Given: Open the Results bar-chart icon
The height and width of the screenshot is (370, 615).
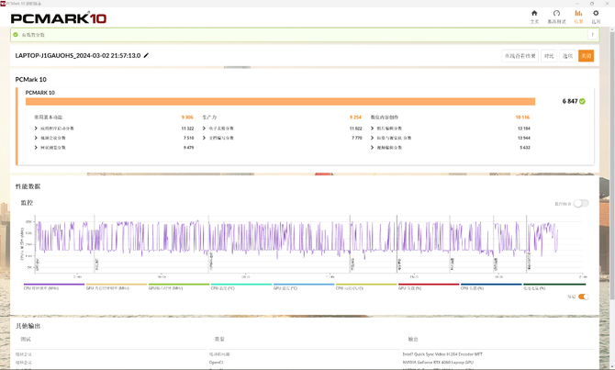Looking at the screenshot, I should coord(578,14).
